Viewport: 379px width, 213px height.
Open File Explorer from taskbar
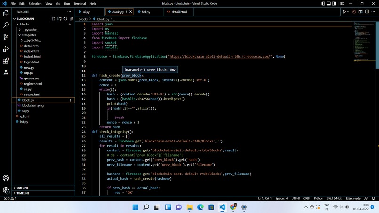click(x=189, y=207)
